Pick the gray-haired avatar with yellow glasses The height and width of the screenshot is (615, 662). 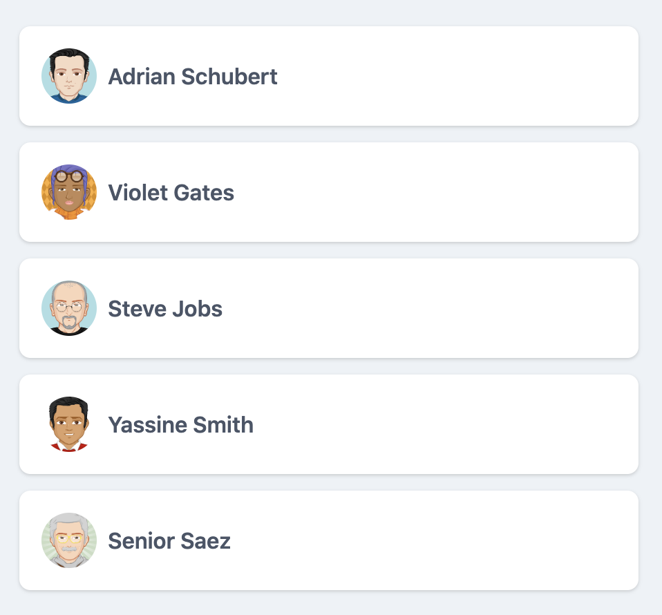coord(69,540)
